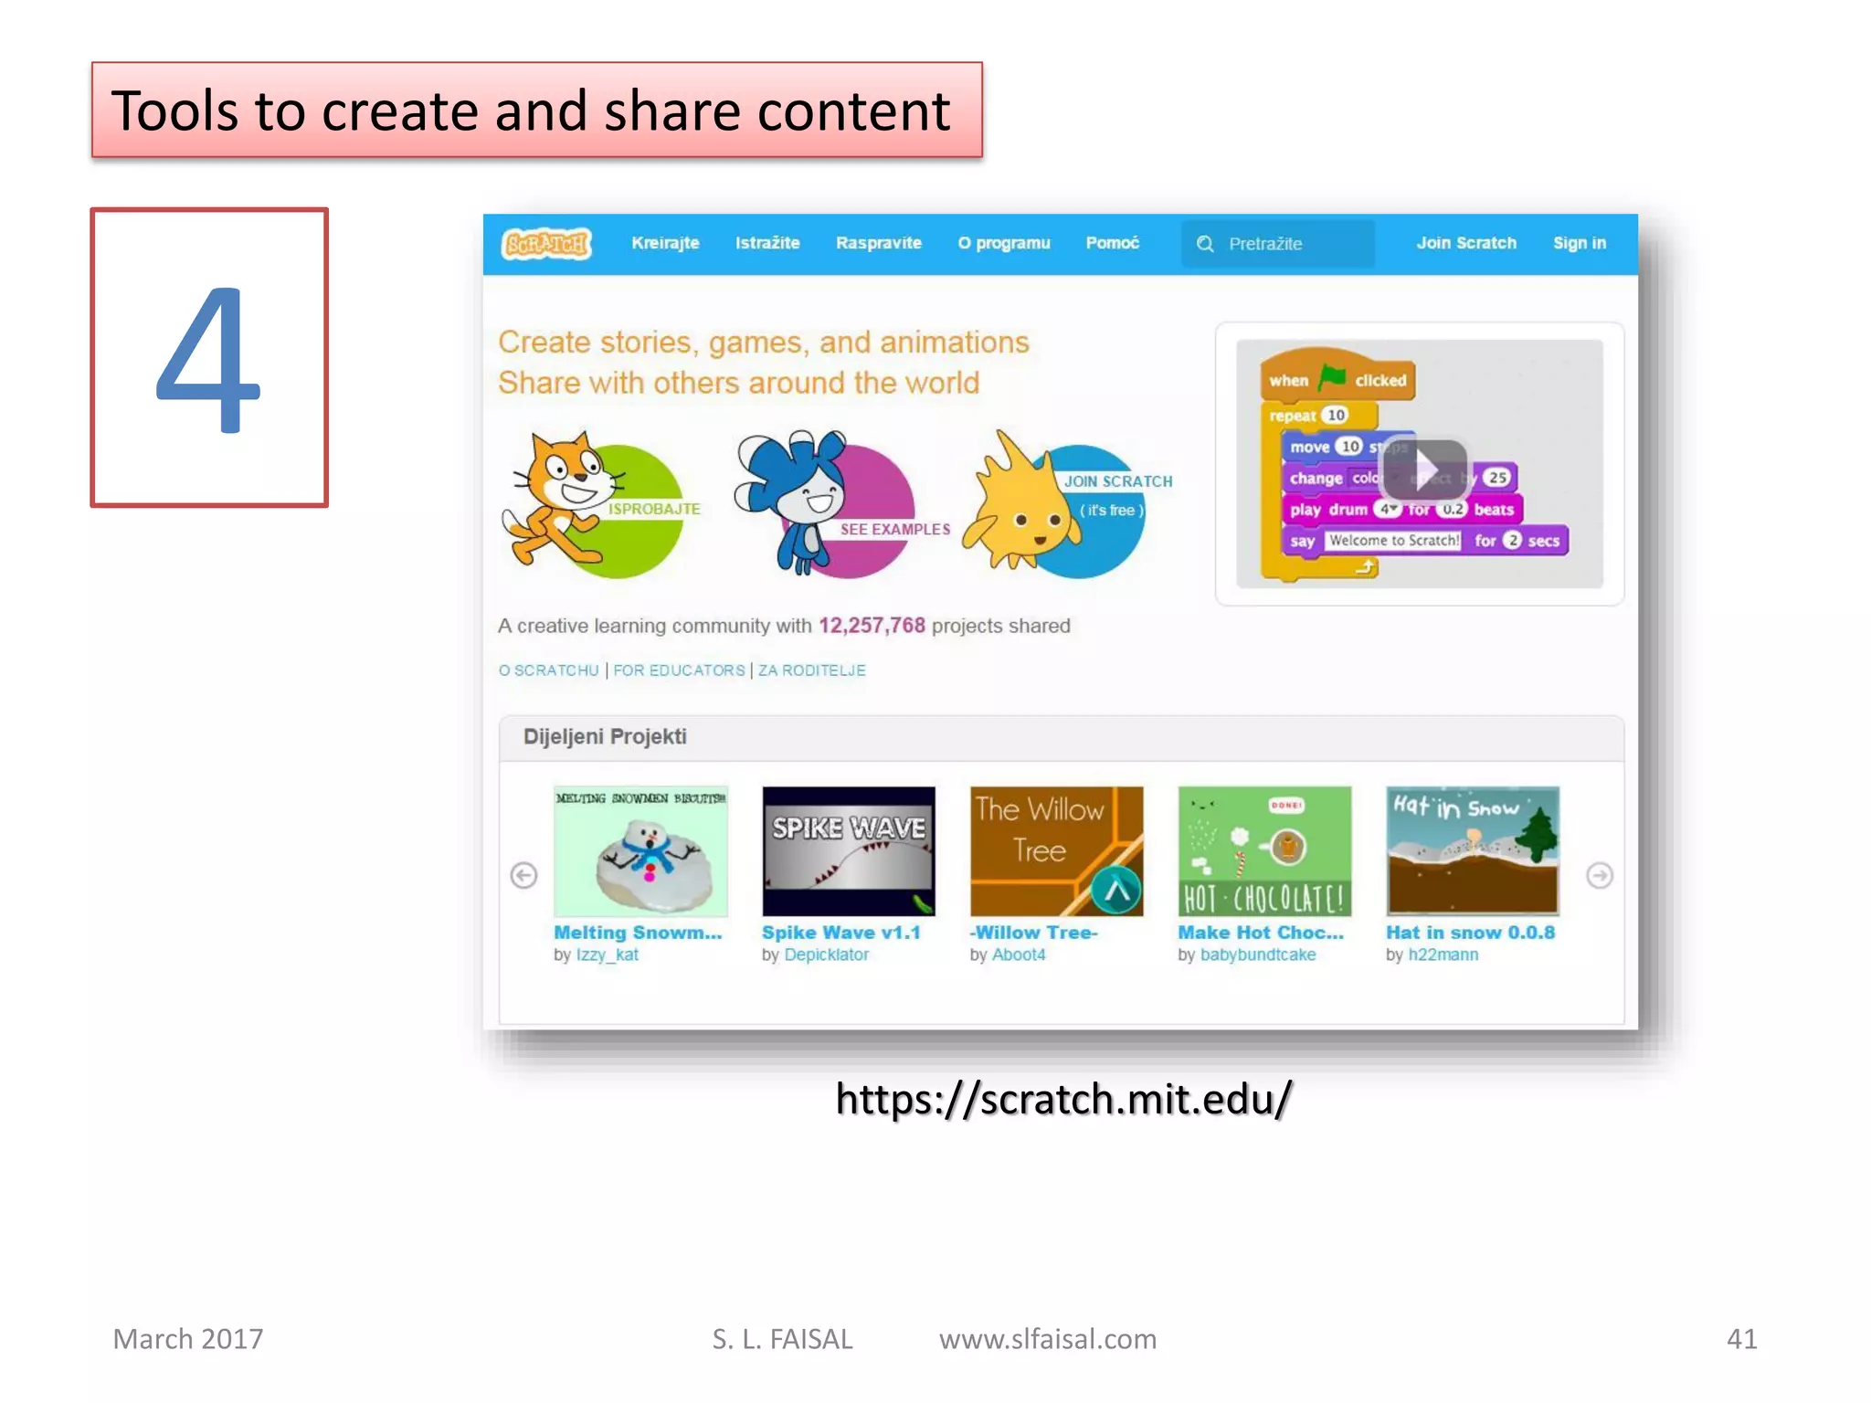Click the Pretražite search field
This screenshot has width=1871, height=1403.
1278,244
